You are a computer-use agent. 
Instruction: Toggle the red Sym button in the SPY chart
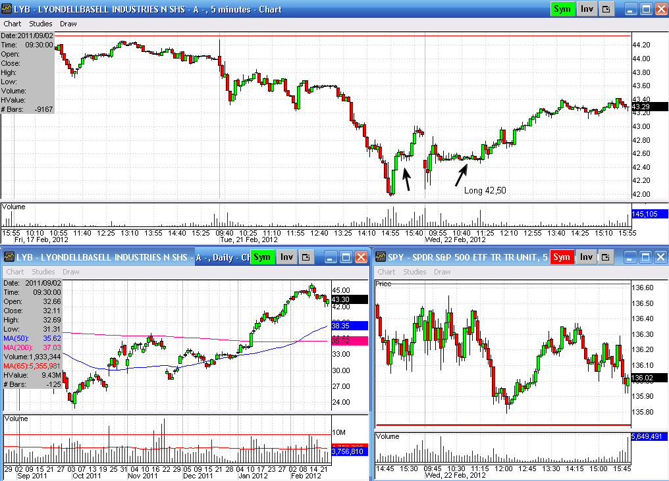pos(562,257)
